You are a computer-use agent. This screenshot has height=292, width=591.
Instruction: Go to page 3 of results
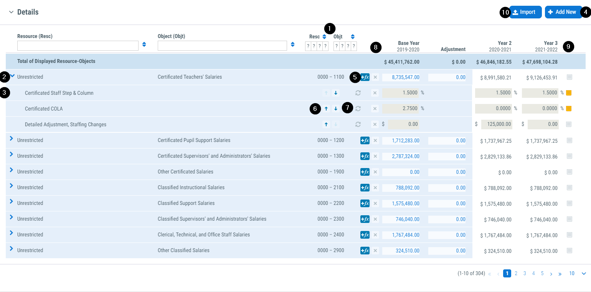pyautogui.click(x=525, y=274)
